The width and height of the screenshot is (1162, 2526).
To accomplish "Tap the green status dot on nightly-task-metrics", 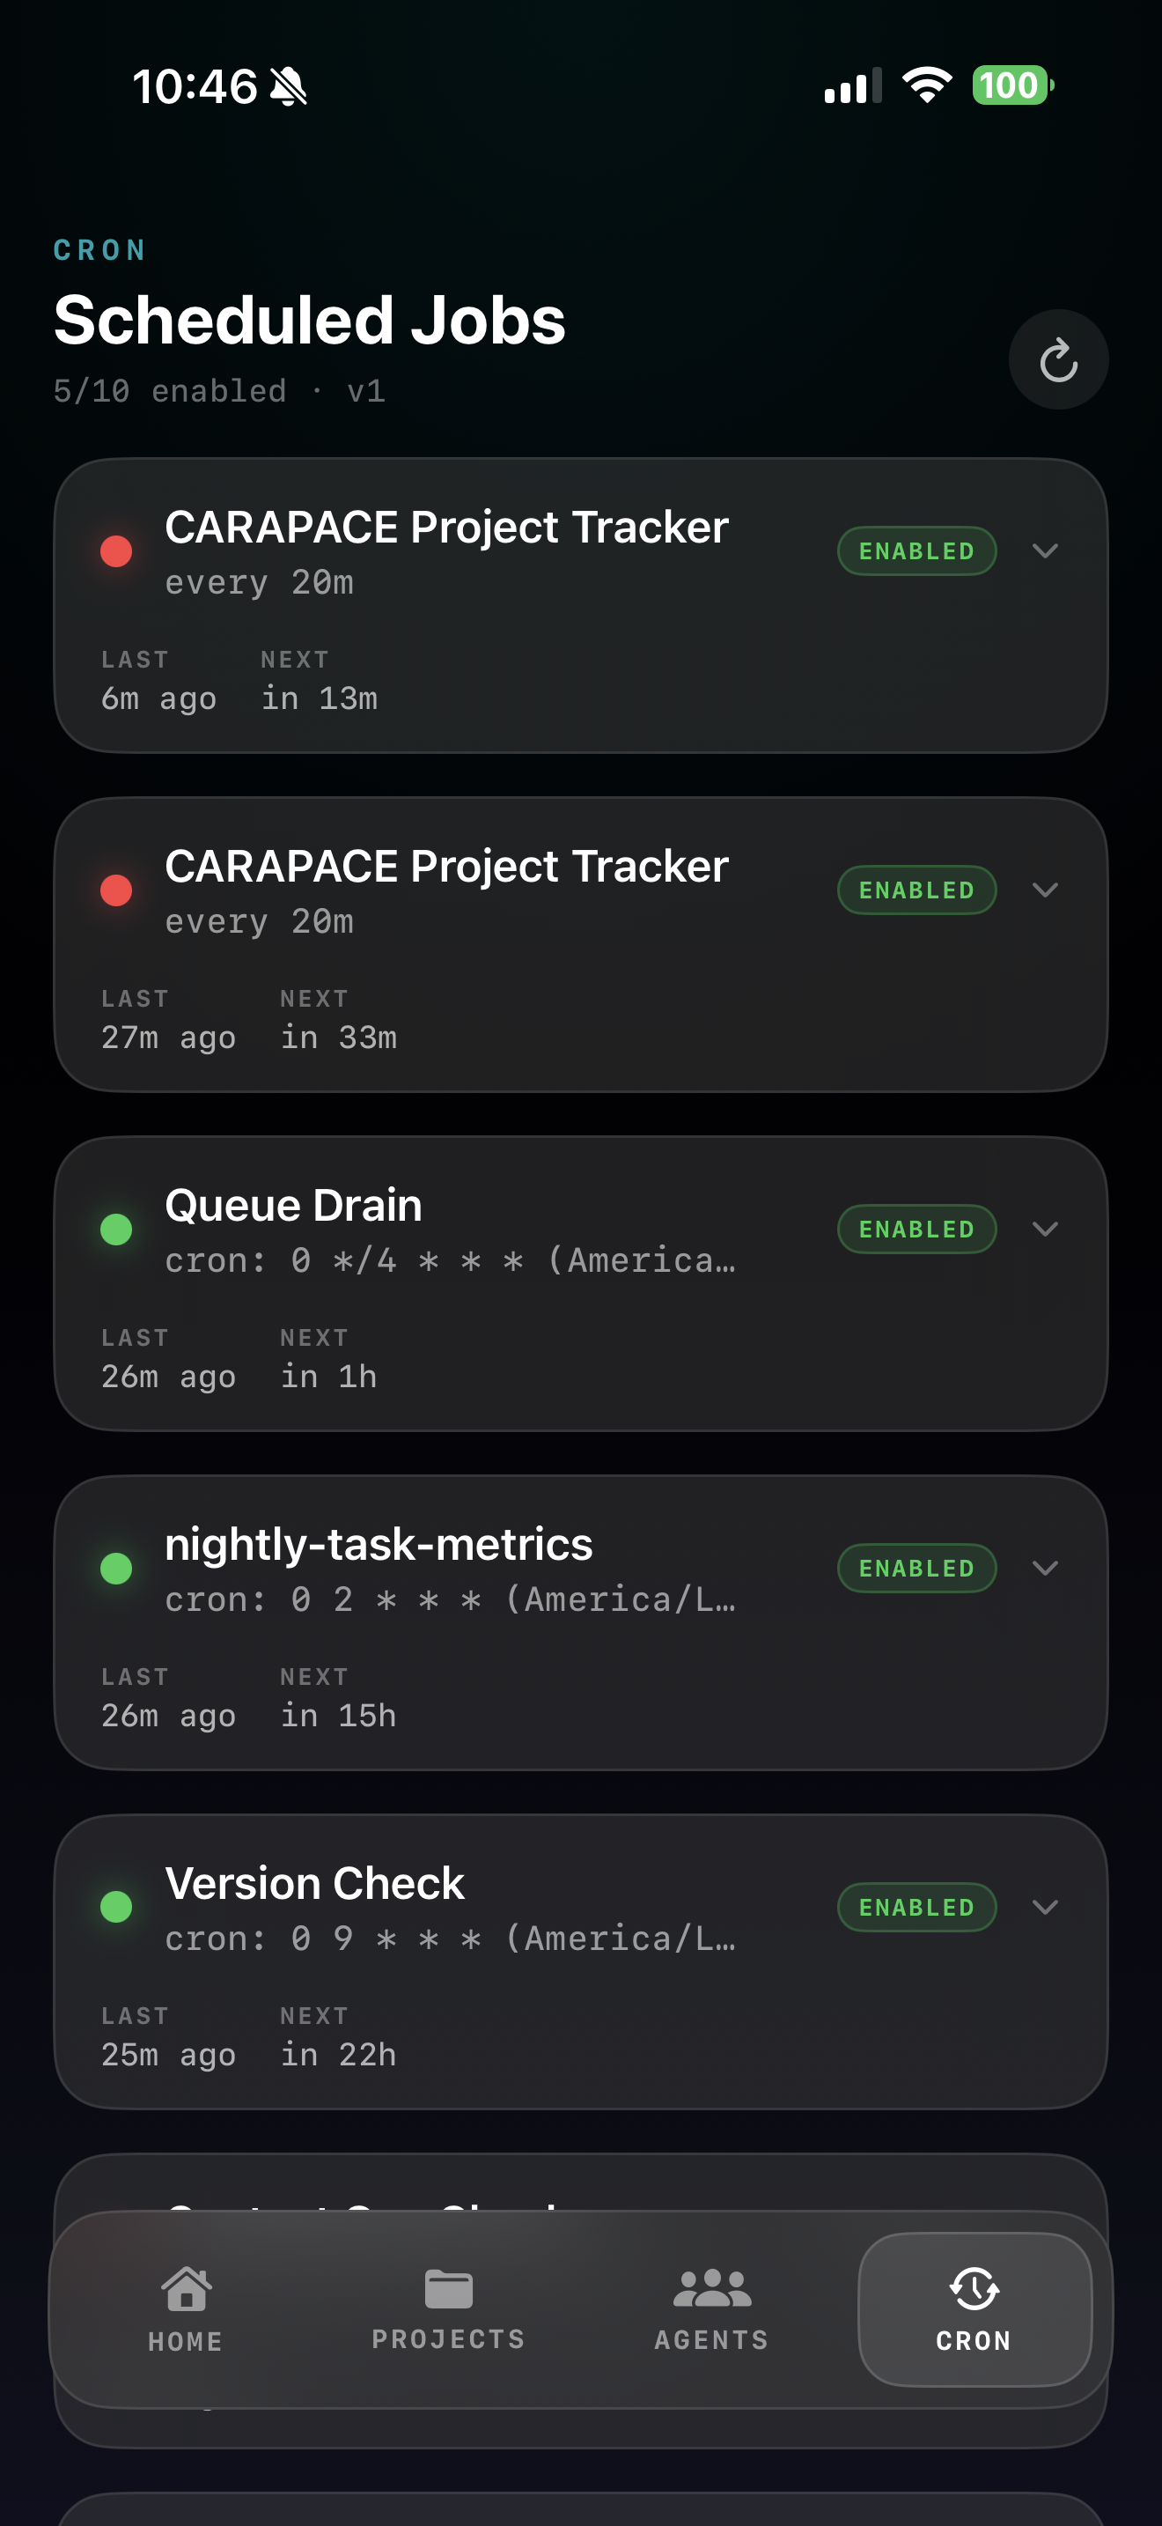I will tap(116, 1568).
